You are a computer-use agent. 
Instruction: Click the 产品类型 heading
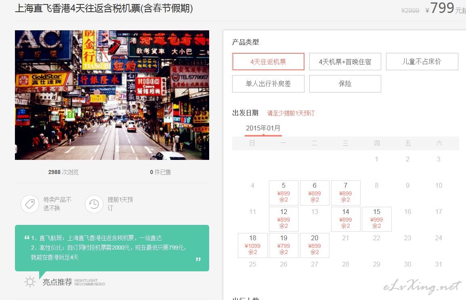pos(246,42)
